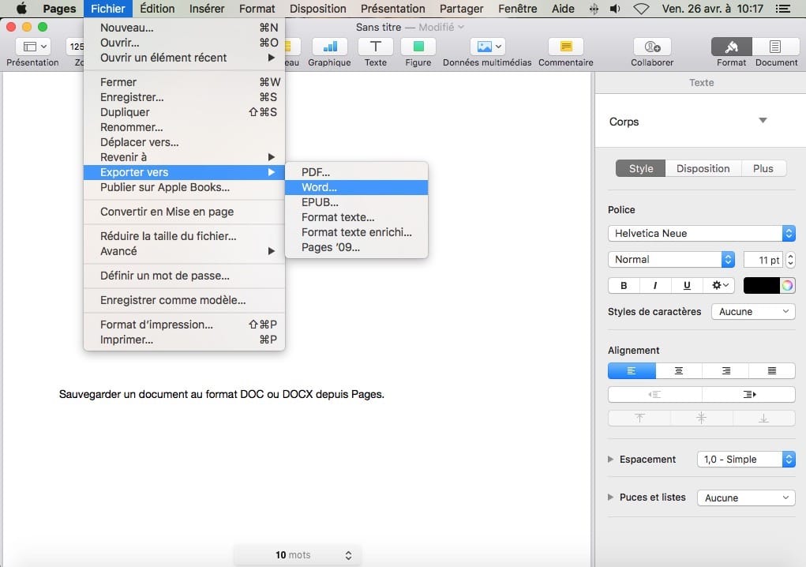The width and height of the screenshot is (806, 567).
Task: Align text to bottom vertically
Action: [764, 418]
